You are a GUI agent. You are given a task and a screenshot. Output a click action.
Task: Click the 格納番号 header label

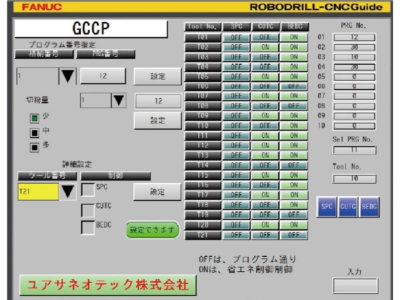pyautogui.click(x=45, y=54)
